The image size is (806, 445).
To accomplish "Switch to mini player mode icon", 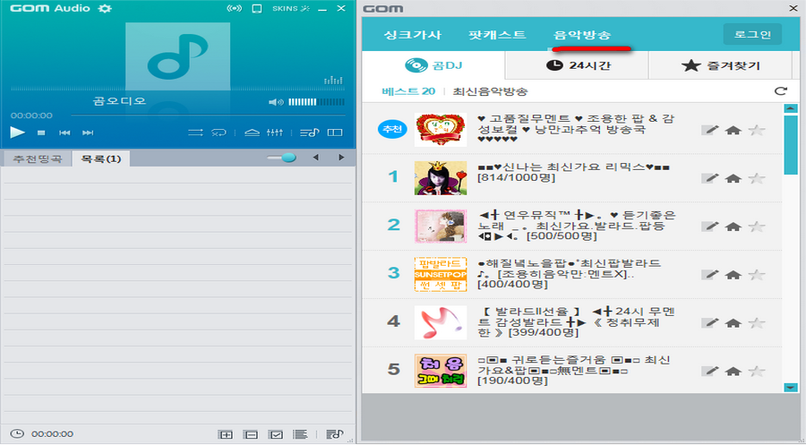I will (256, 8).
